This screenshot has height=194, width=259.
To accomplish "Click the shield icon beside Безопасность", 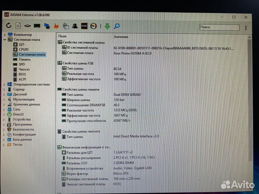I will [9, 129].
